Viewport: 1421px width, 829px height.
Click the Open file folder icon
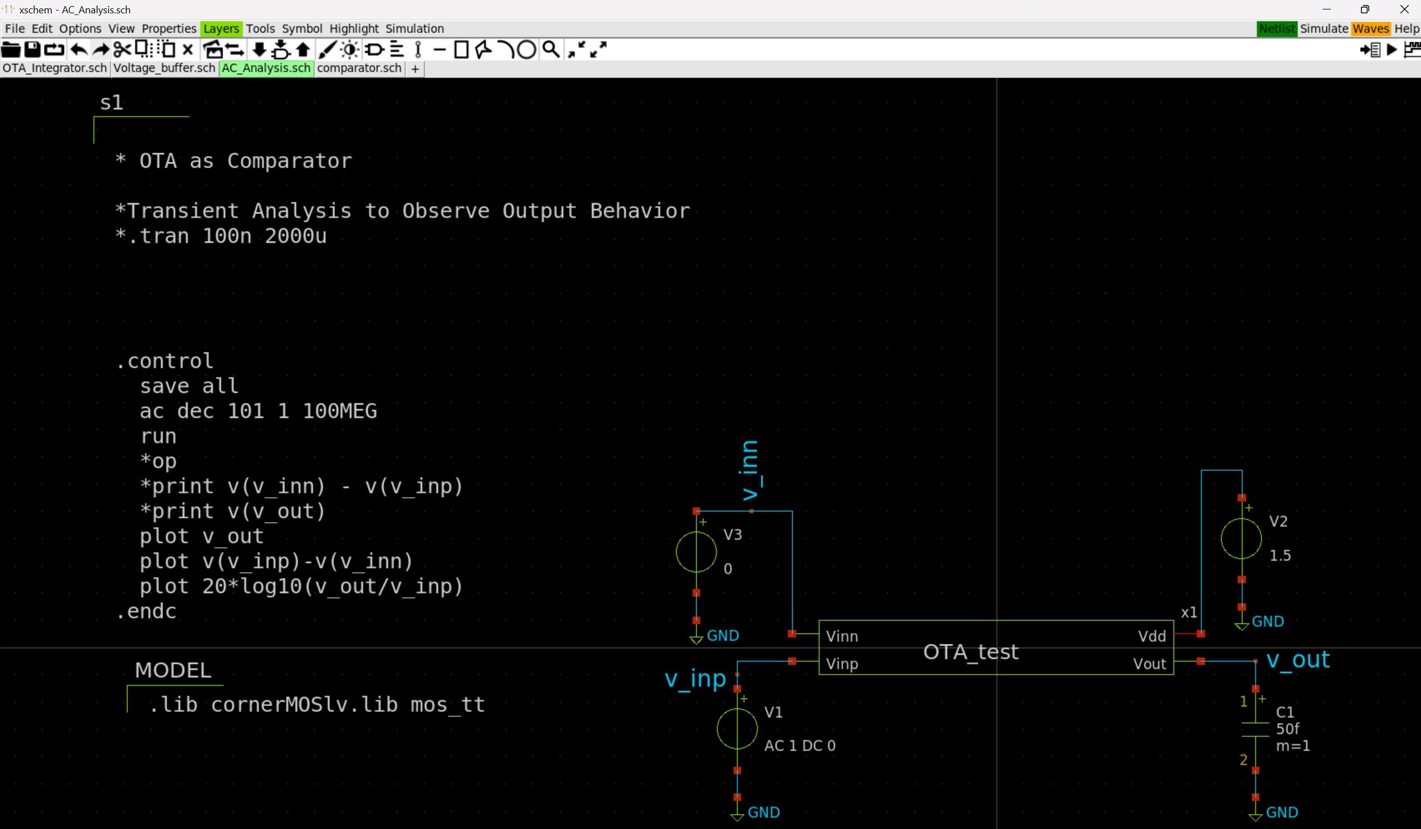pyautogui.click(x=11, y=50)
